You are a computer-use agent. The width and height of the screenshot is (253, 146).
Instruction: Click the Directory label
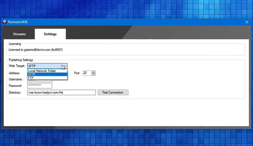[x=15, y=93]
